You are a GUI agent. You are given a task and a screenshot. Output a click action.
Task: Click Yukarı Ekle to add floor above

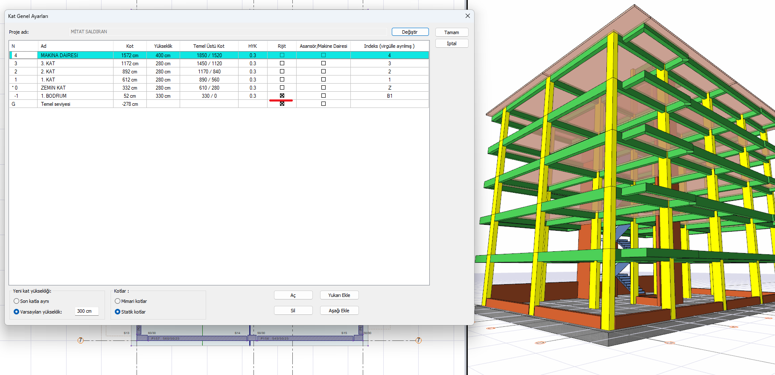click(x=339, y=295)
